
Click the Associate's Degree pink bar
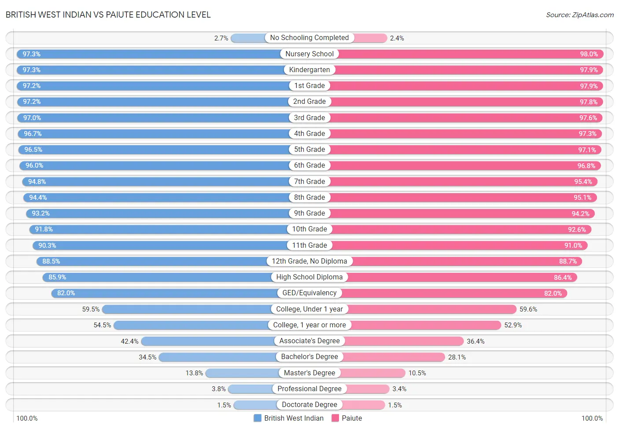point(404,341)
